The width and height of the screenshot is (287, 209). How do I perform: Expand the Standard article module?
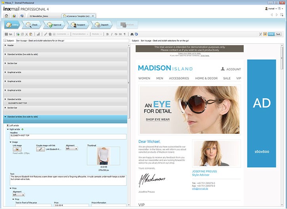(x=5, y=99)
